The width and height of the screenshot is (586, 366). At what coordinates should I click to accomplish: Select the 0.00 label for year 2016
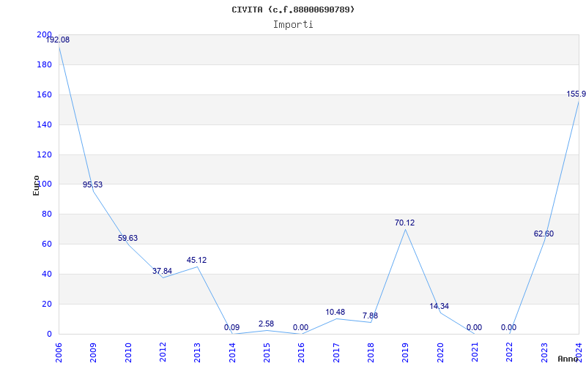tap(300, 327)
